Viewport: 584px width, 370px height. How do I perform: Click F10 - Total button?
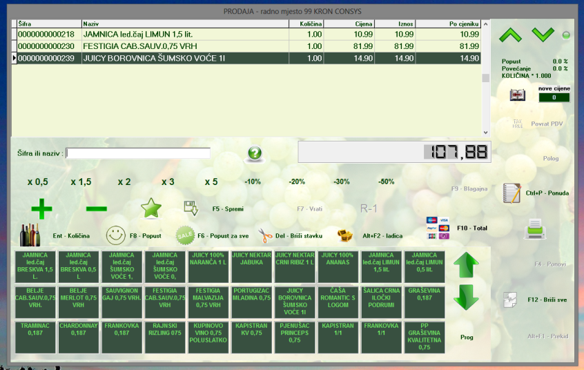(x=472, y=228)
